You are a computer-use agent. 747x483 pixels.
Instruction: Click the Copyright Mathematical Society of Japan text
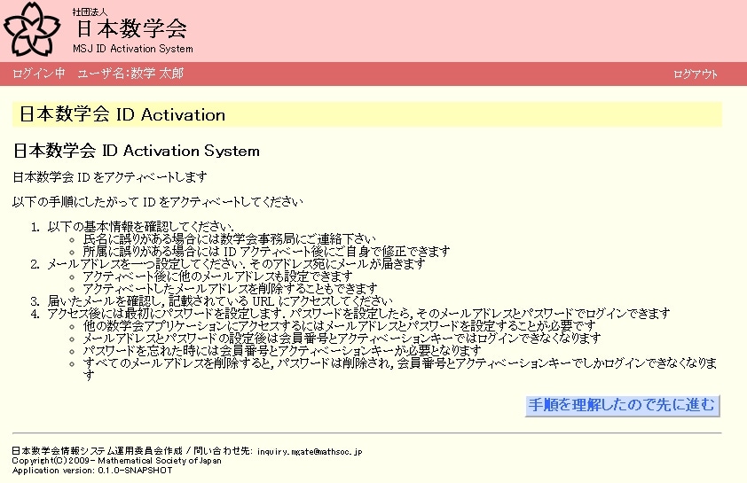(x=117, y=461)
